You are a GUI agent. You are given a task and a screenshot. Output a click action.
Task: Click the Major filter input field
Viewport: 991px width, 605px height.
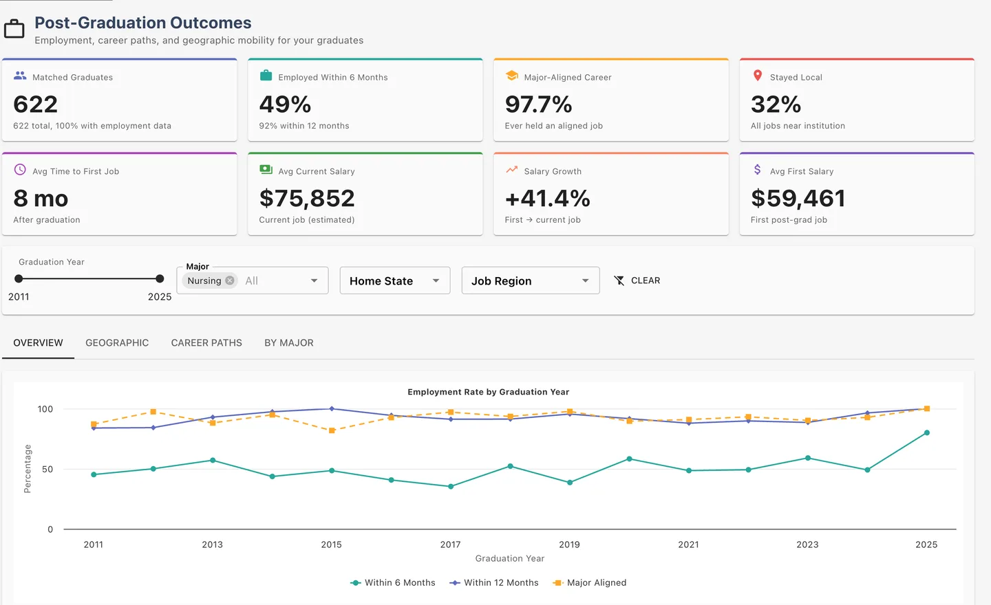(253, 280)
